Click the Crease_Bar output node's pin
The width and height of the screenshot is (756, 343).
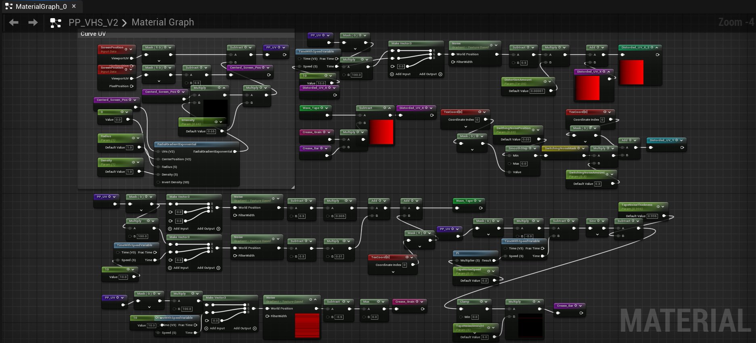point(581,313)
